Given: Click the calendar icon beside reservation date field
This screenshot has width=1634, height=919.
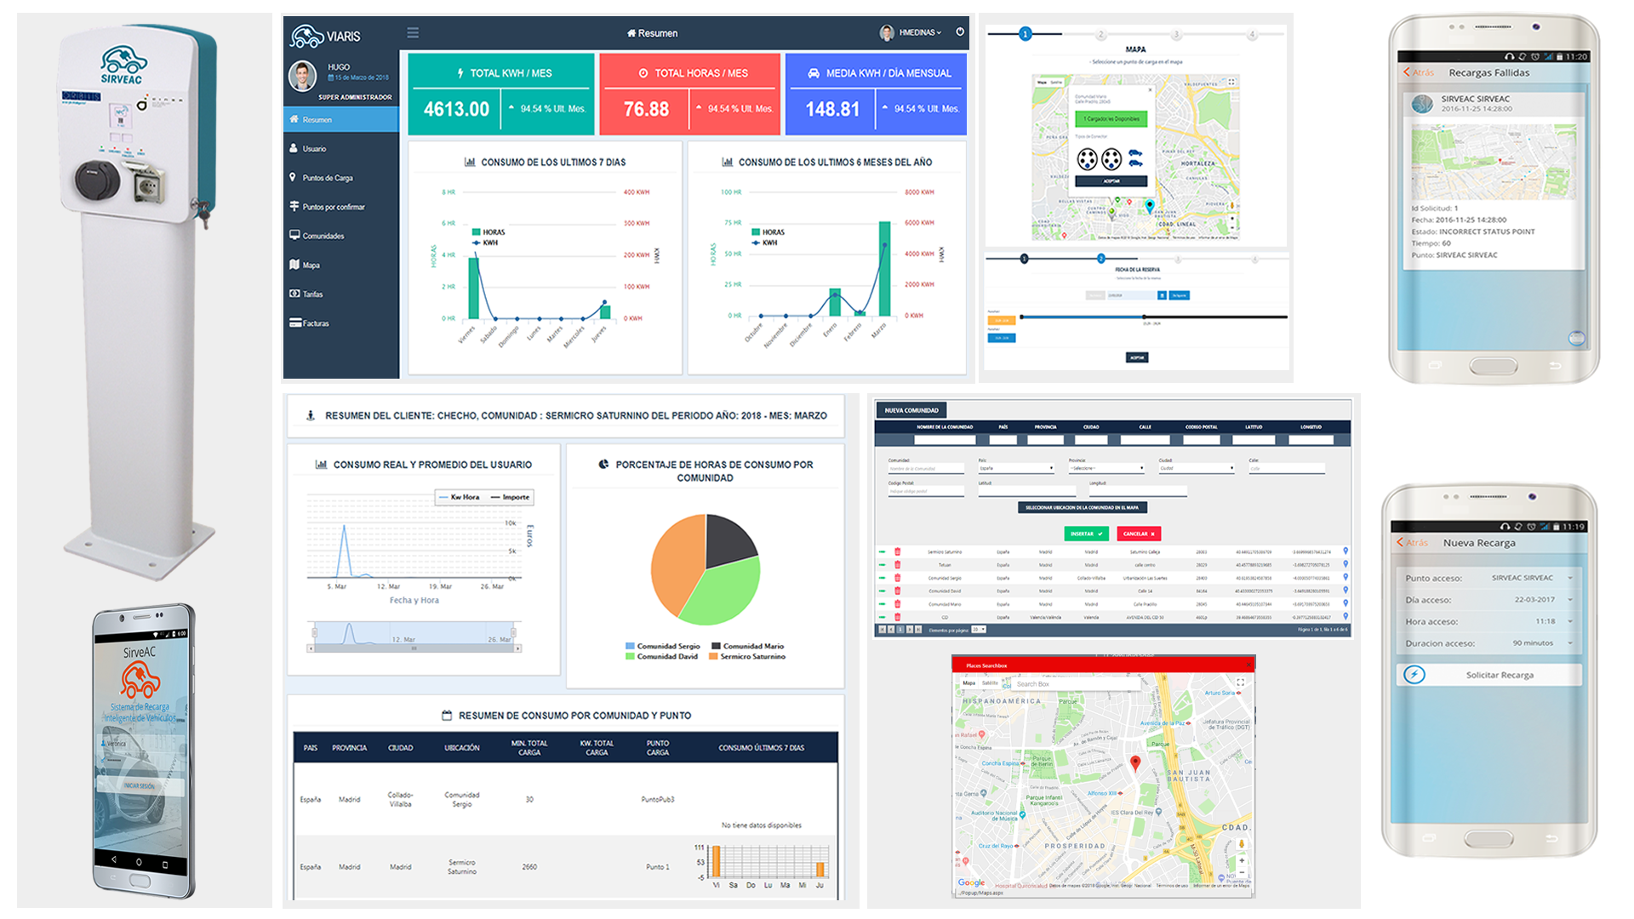Looking at the screenshot, I should [x=1162, y=295].
